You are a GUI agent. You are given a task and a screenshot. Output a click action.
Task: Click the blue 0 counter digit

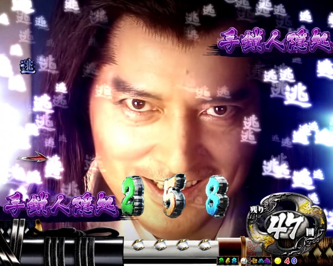coord(294,261)
